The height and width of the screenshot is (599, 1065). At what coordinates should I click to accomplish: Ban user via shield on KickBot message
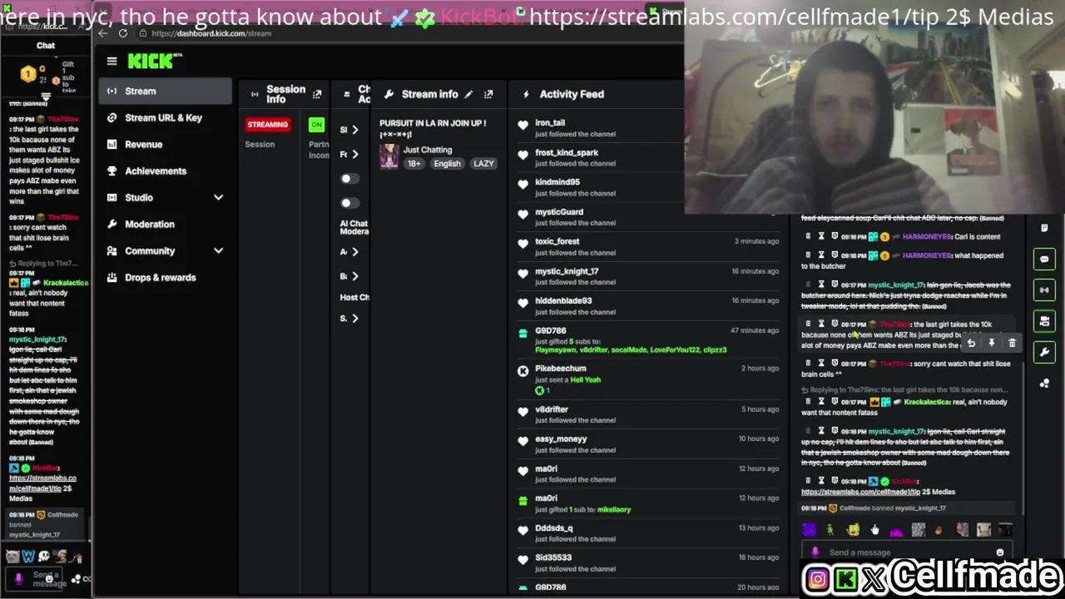click(x=835, y=481)
